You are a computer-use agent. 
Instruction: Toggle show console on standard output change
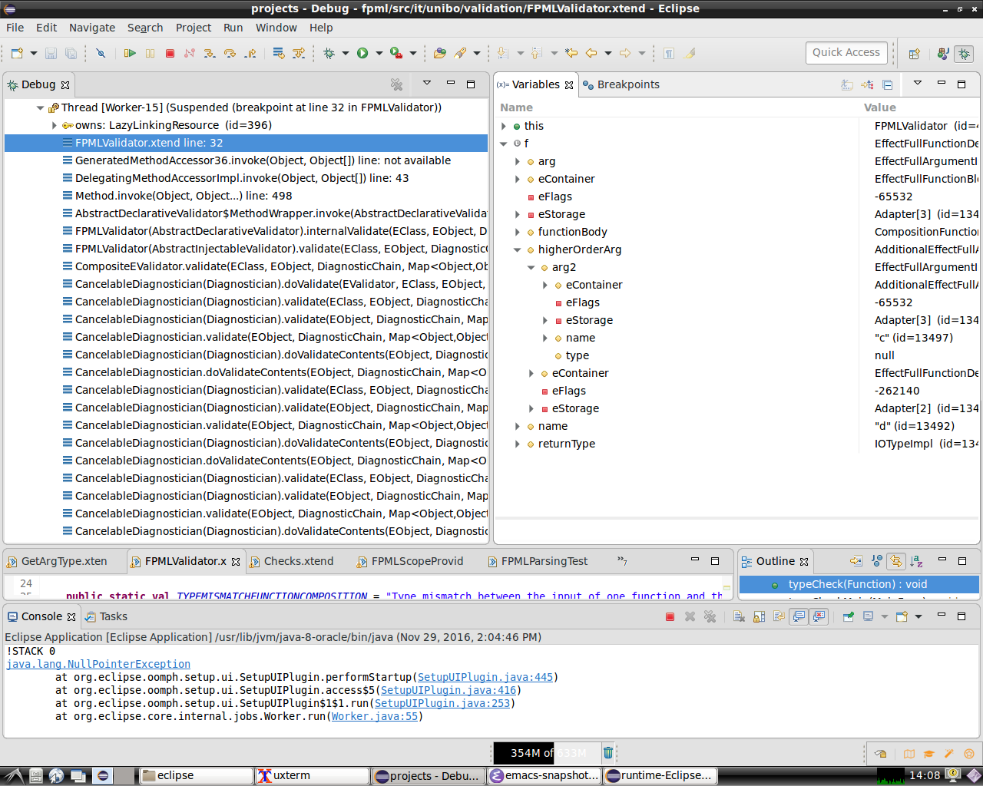pyautogui.click(x=799, y=616)
